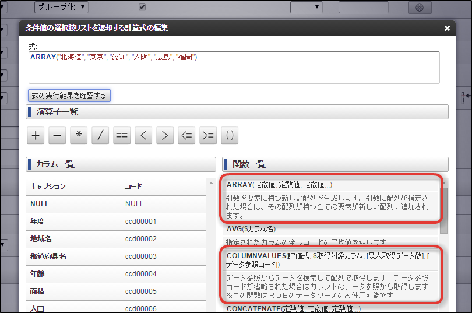
Task: Click 式の実行結果を確認する button
Action: click(x=69, y=96)
